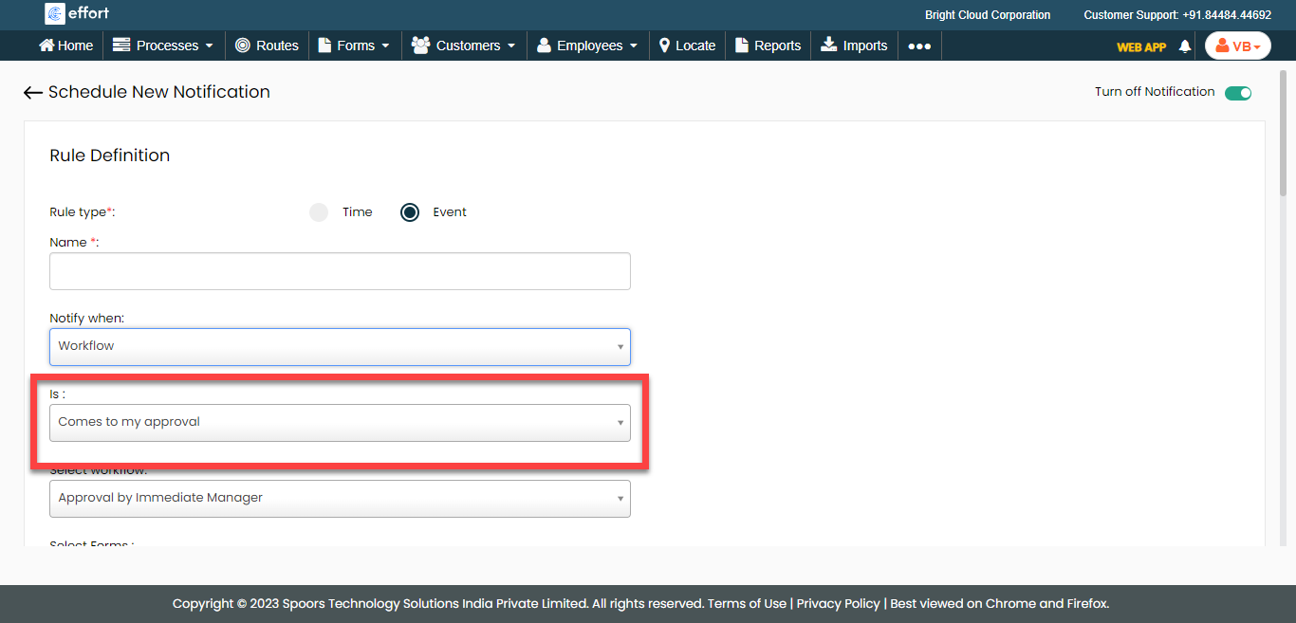Open the Processes menu
Image resolution: width=1296 pixels, height=623 pixels.
[x=162, y=46]
